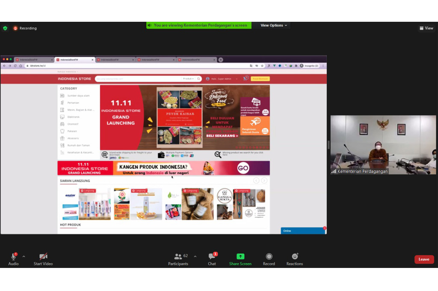Image resolution: width=438 pixels, height=291 pixels.
Task: Open the Bahasa Indonesia language dropdown
Action: tap(68, 72)
